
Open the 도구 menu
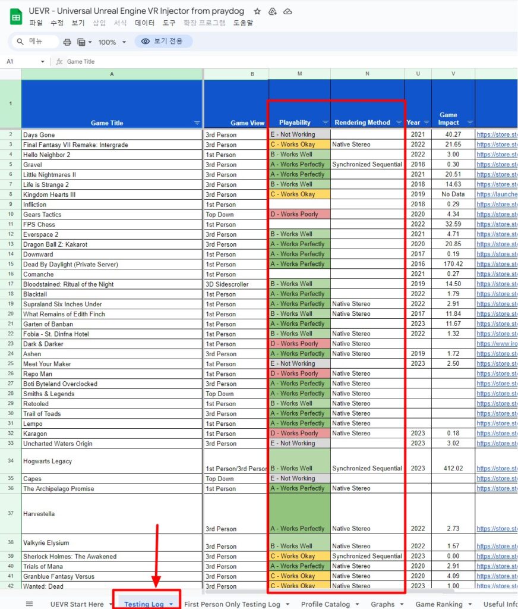pos(169,23)
